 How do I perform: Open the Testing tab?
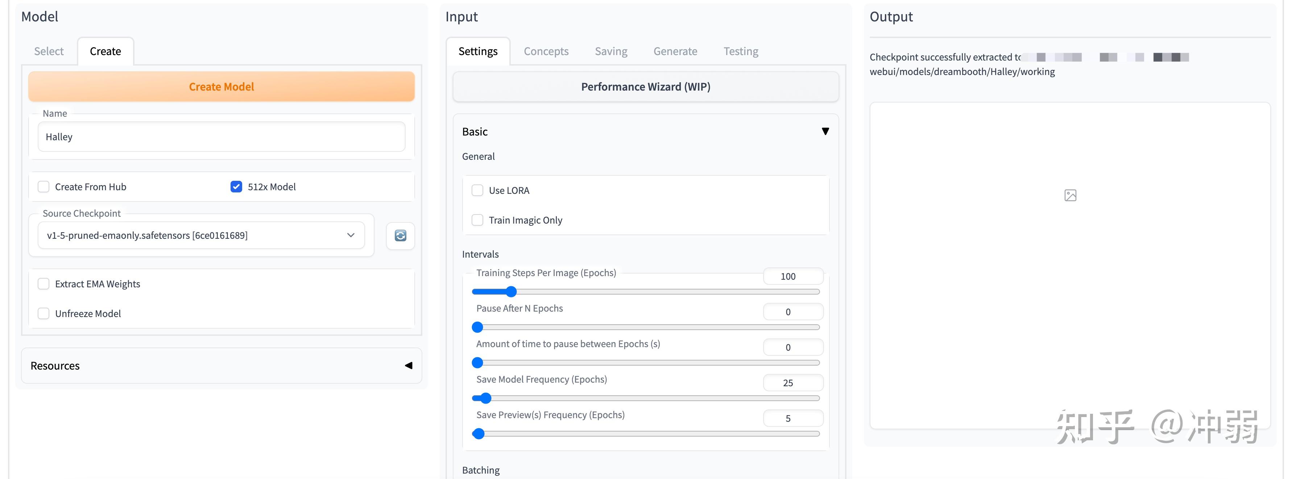click(x=740, y=51)
